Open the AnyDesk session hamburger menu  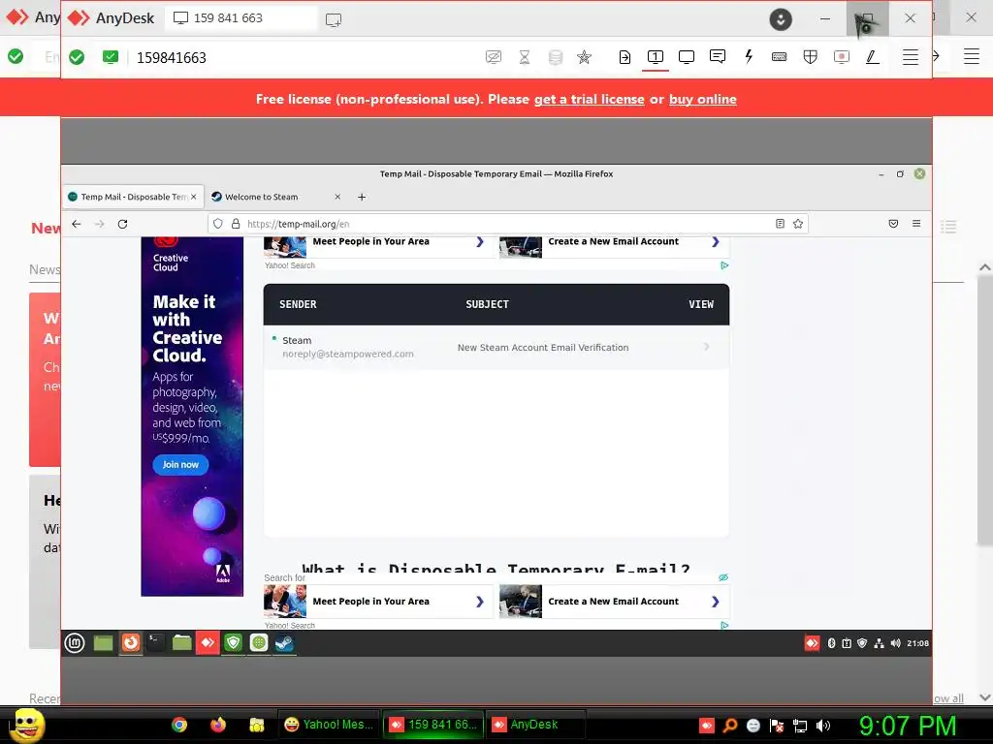coord(910,57)
